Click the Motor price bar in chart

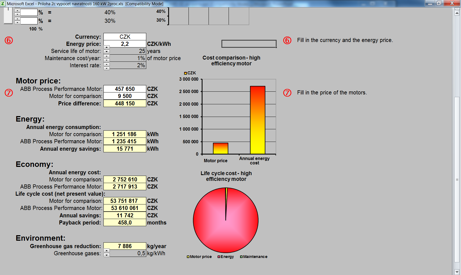click(x=221, y=148)
